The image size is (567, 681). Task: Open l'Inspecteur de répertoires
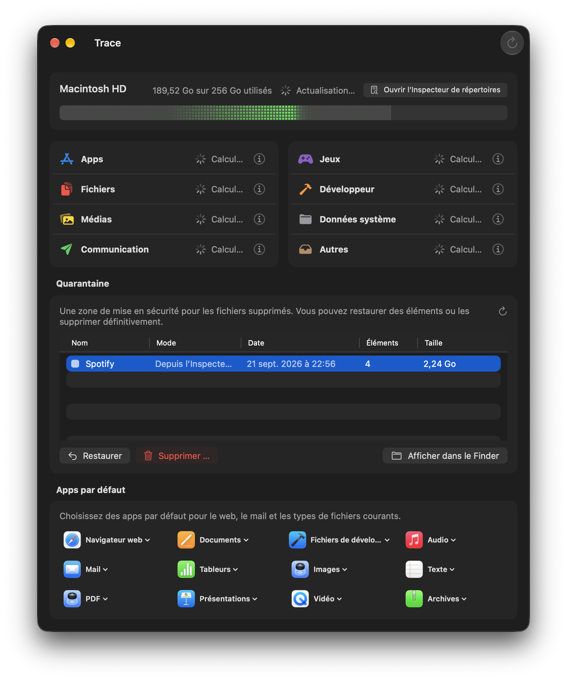[x=435, y=90]
